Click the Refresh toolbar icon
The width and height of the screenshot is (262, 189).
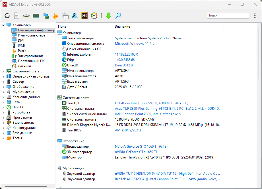tap(7, 16)
